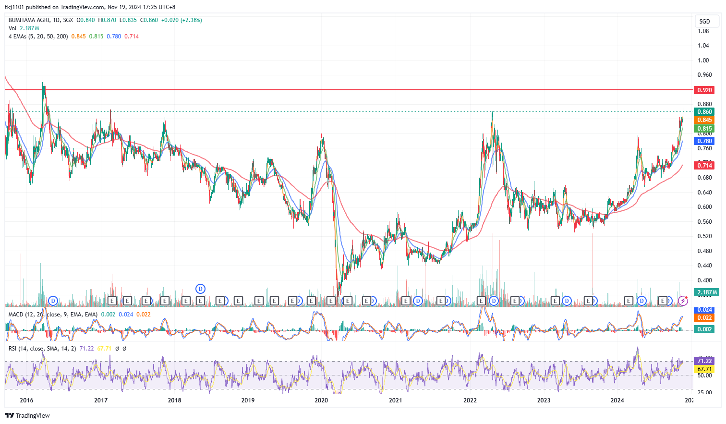Click the 0.400 price axis label

[704, 280]
